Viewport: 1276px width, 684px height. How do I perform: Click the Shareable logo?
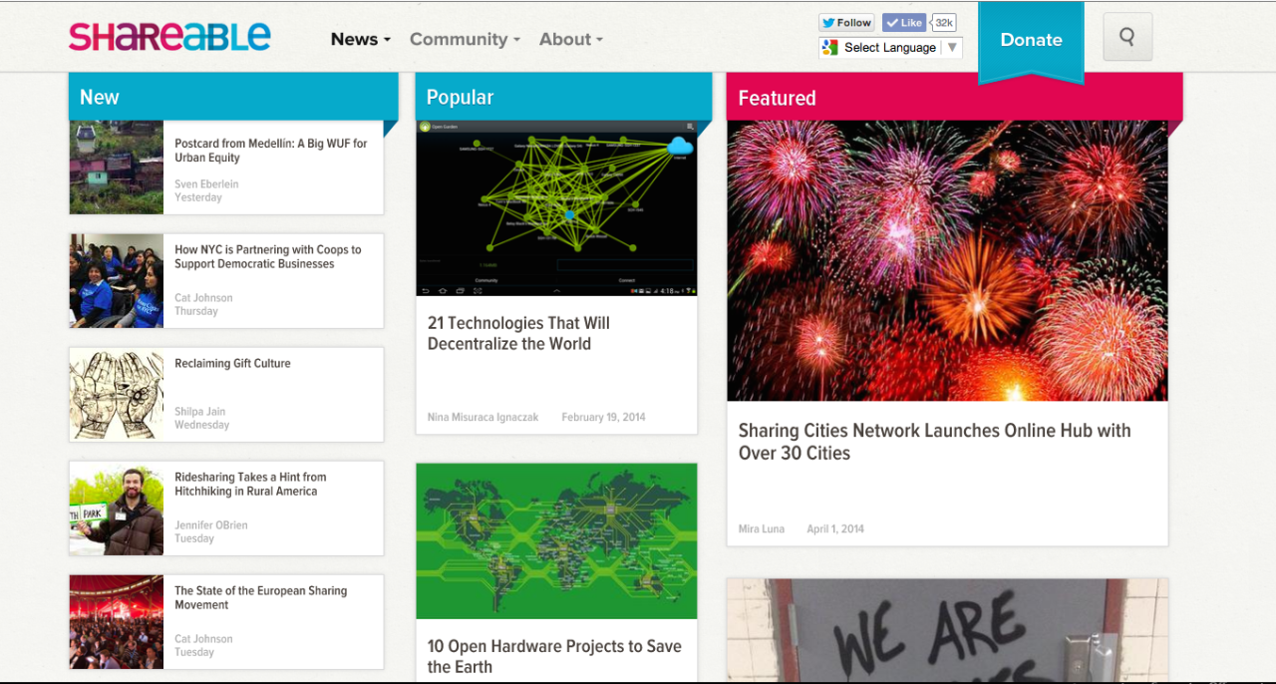(169, 37)
